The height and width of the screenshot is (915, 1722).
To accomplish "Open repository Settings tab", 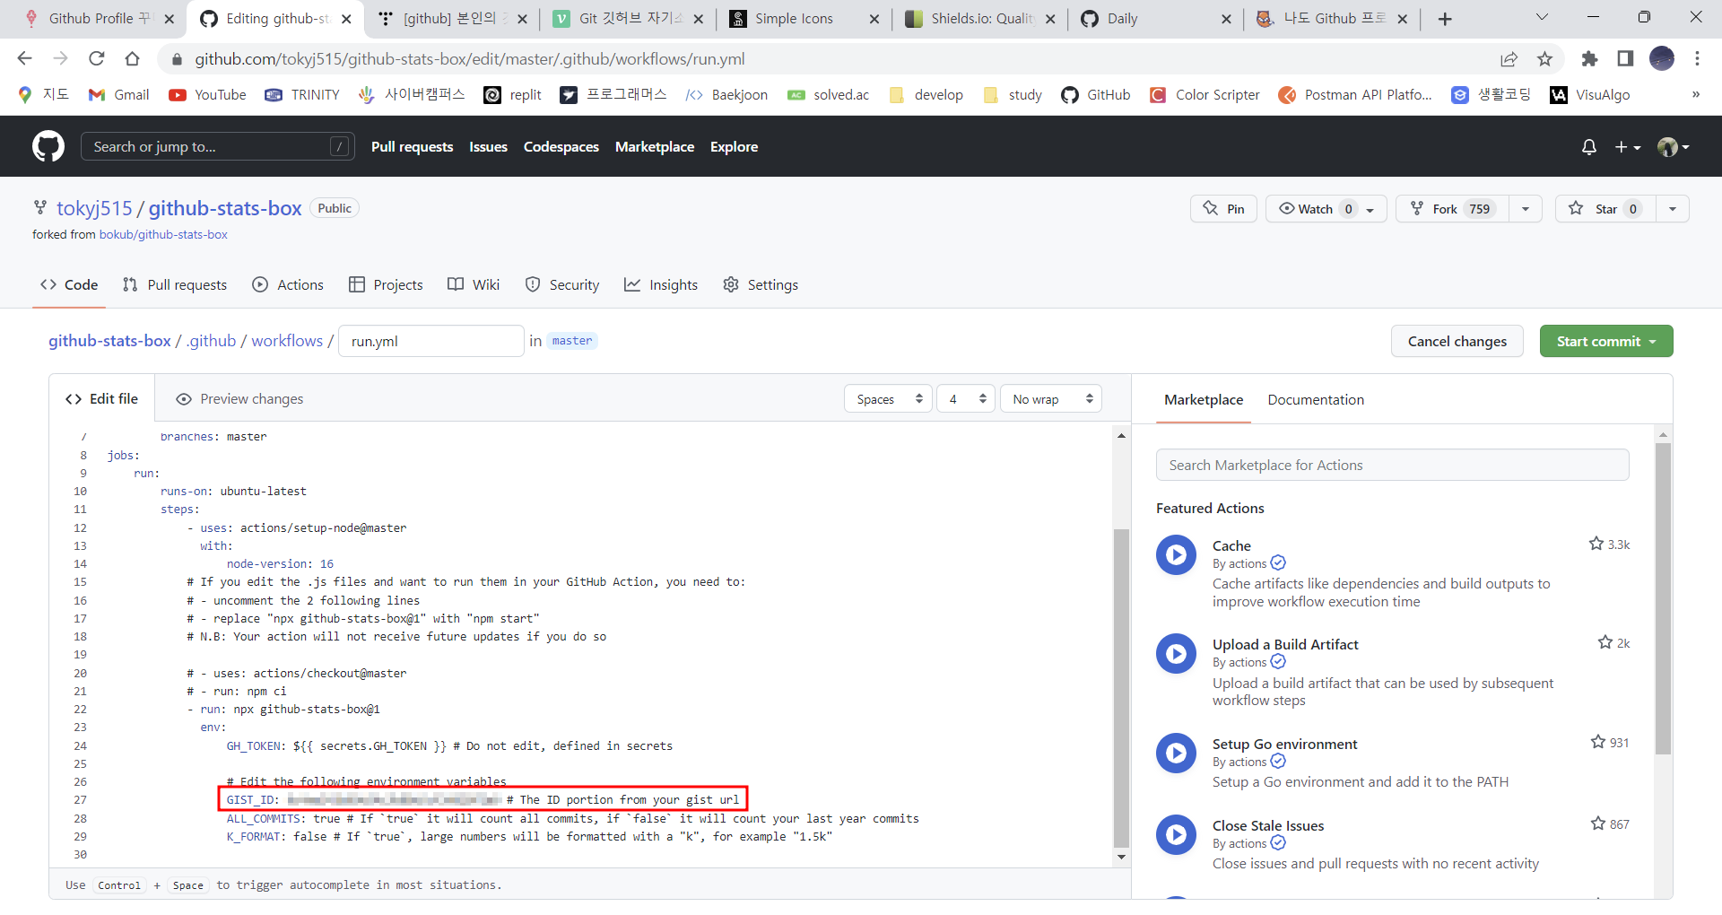I will coord(761,284).
